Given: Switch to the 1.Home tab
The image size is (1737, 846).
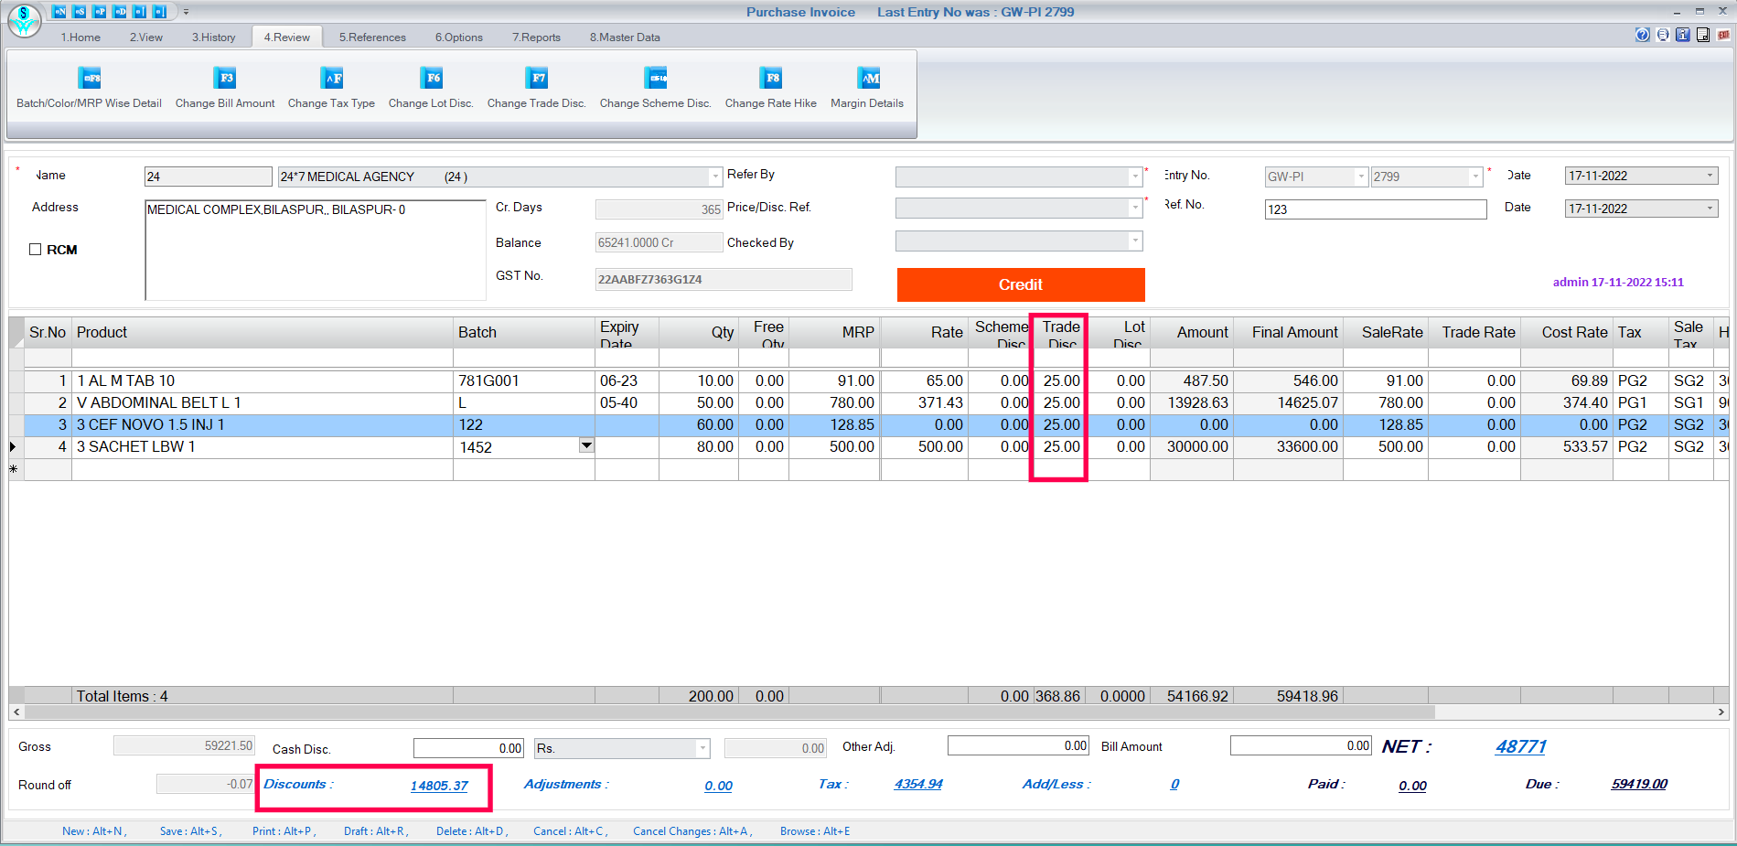Looking at the screenshot, I should [80, 37].
